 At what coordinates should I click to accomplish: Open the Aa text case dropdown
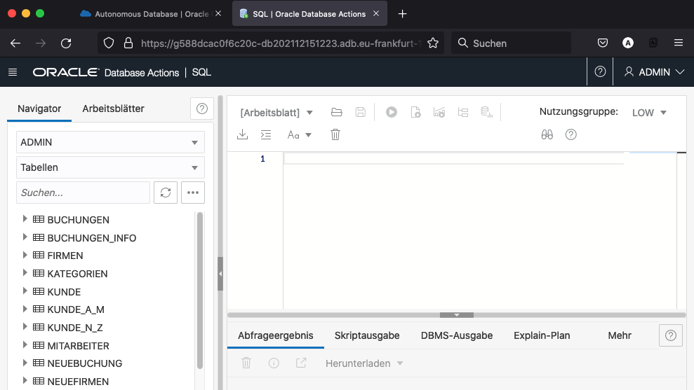299,134
